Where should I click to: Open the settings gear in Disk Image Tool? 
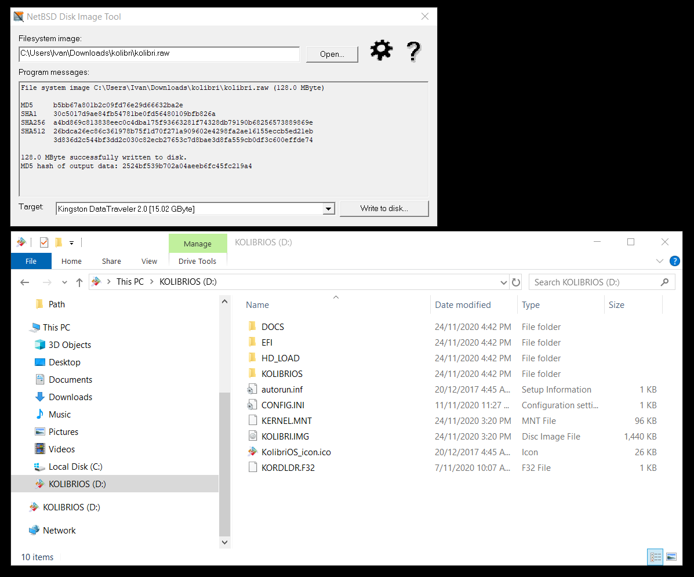coord(381,51)
